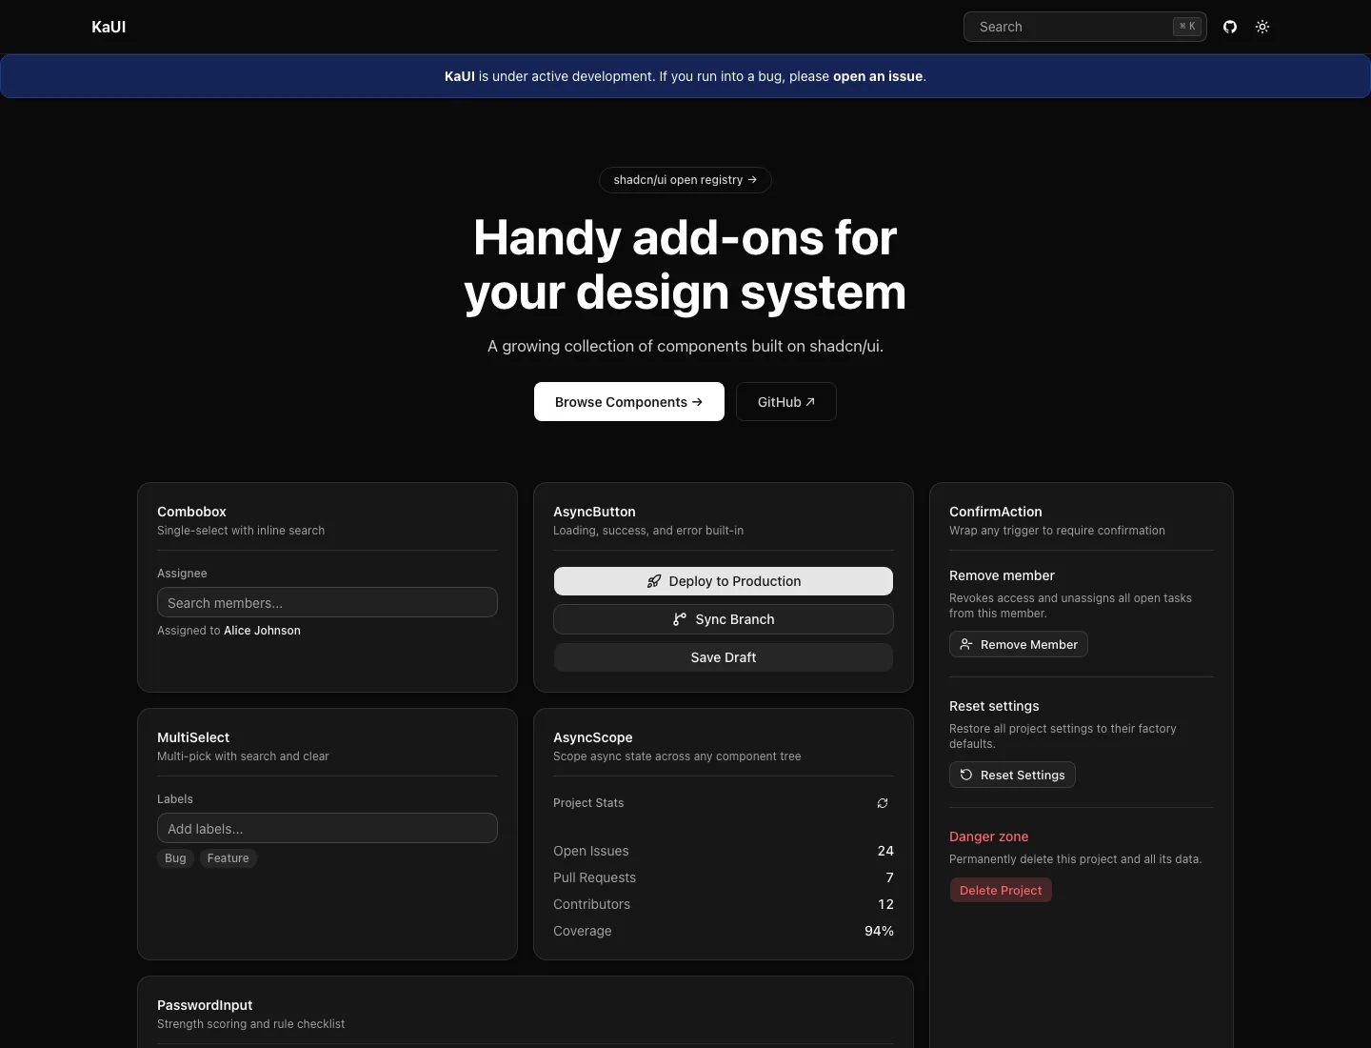Click the user-minus icon on Remove Member
1371x1048 pixels.
[966, 644]
